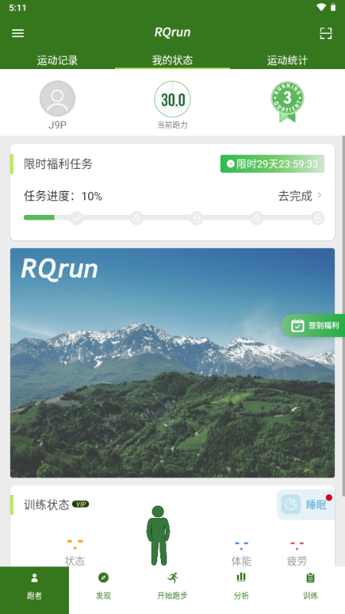The width and height of the screenshot is (345, 614).
Task: Tap the QR scan icon
Action: (326, 33)
